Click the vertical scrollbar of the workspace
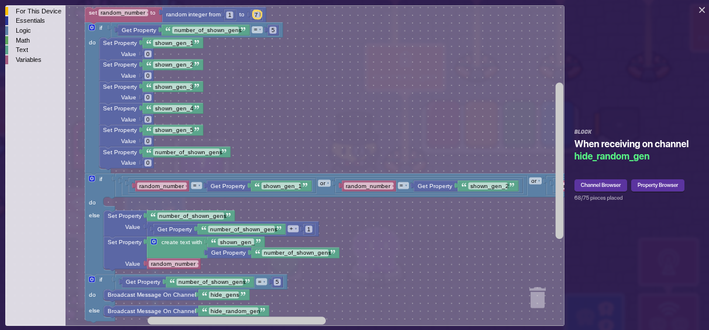Viewport: 709px width, 330px height. (x=559, y=161)
